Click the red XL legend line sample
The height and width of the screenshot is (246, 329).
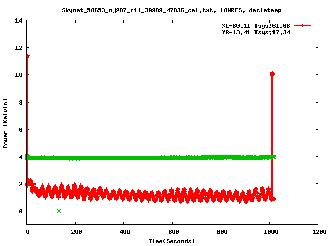point(302,25)
